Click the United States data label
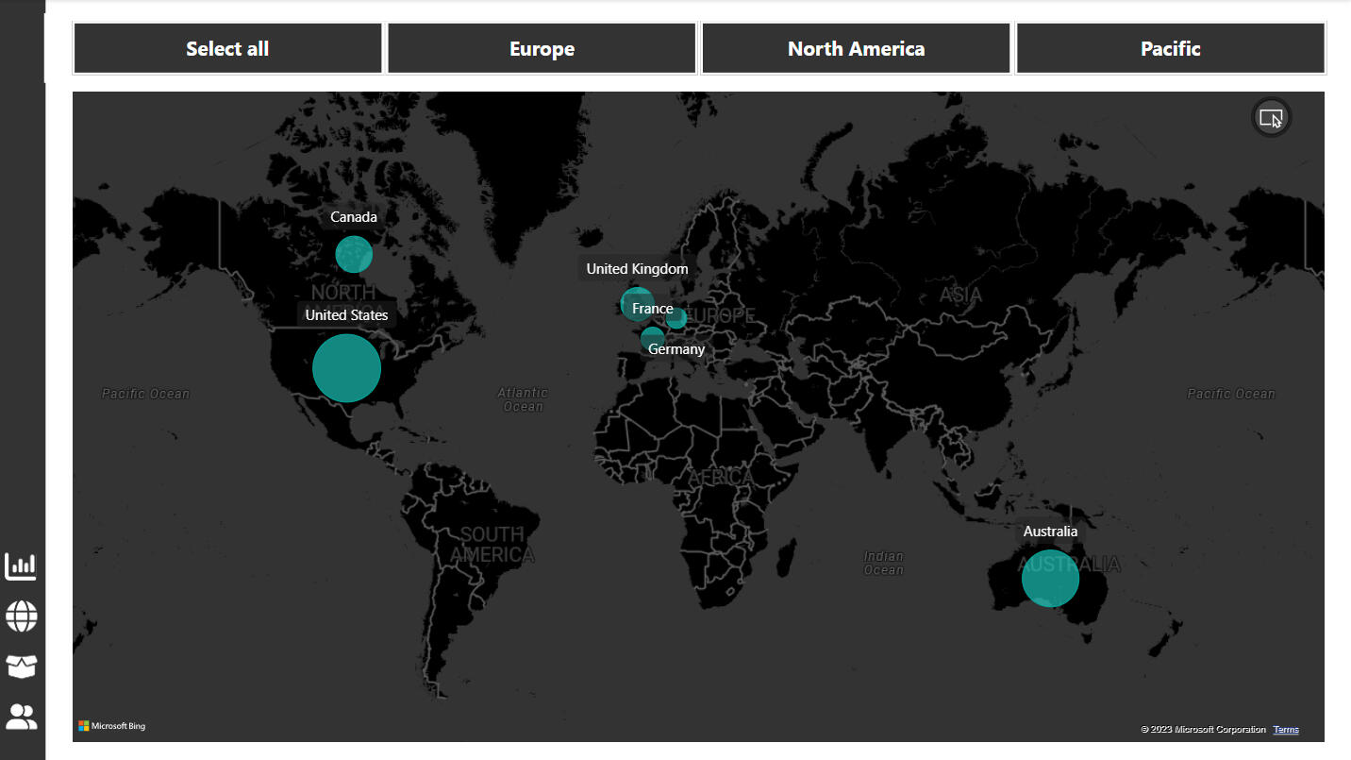 [346, 315]
